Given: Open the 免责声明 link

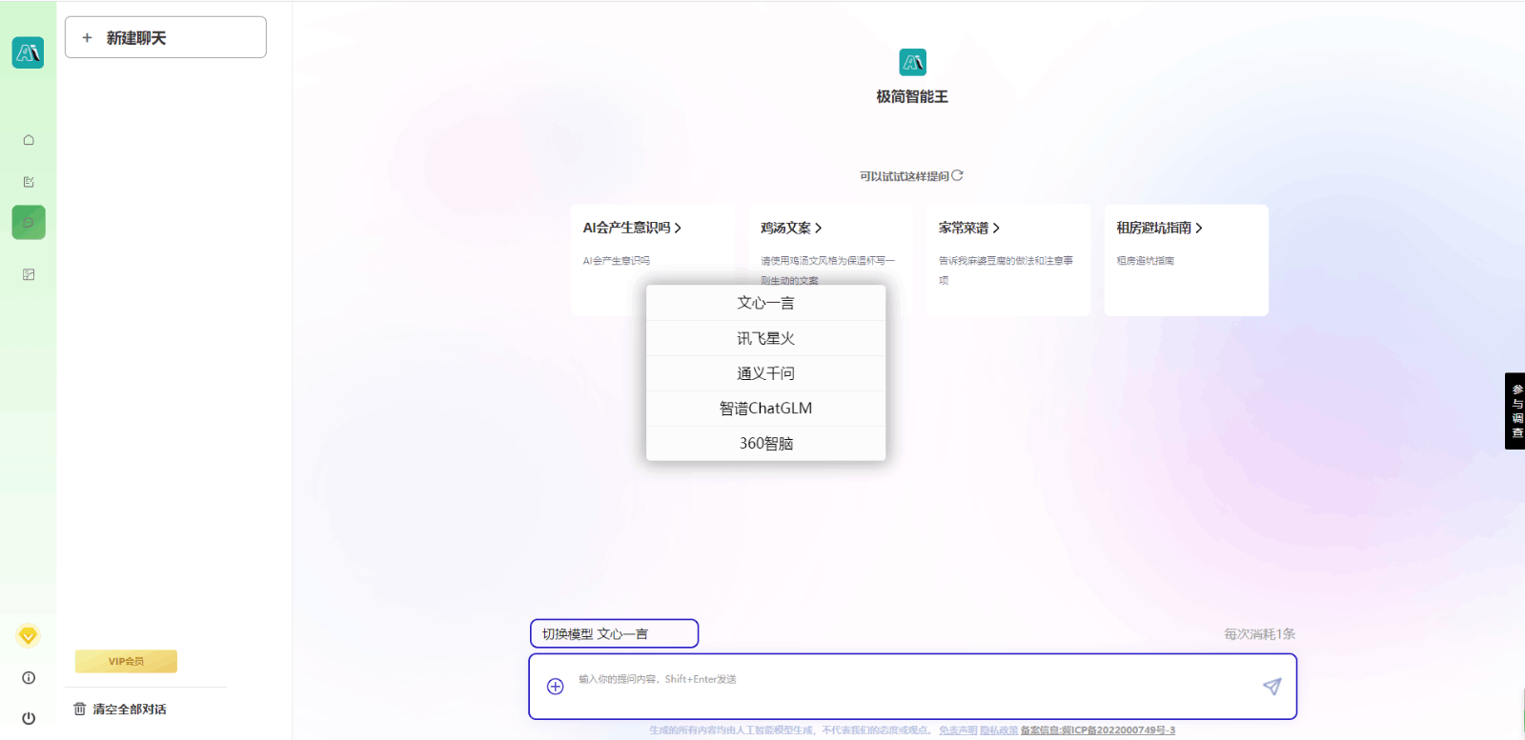Looking at the screenshot, I should coord(958,730).
